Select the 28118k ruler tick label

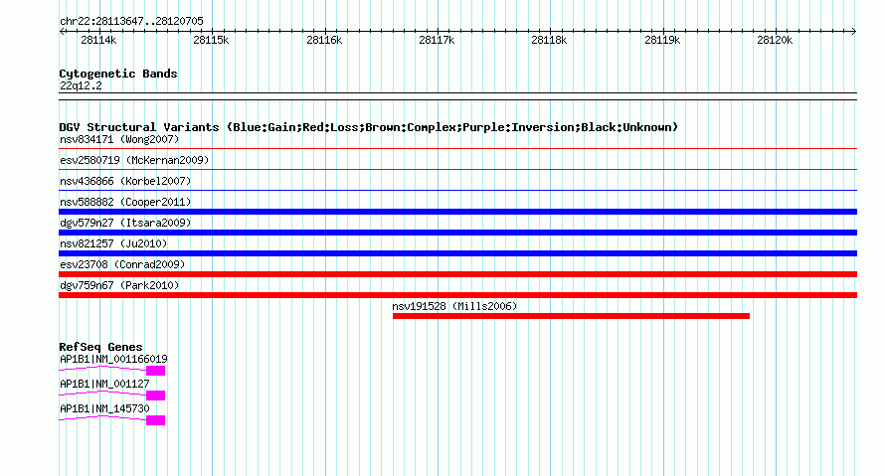549,40
